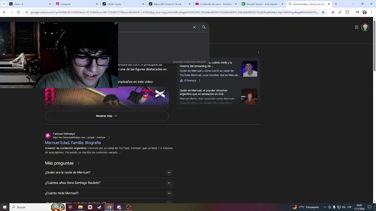Click the magnifier search icon in the search box

coord(204,27)
